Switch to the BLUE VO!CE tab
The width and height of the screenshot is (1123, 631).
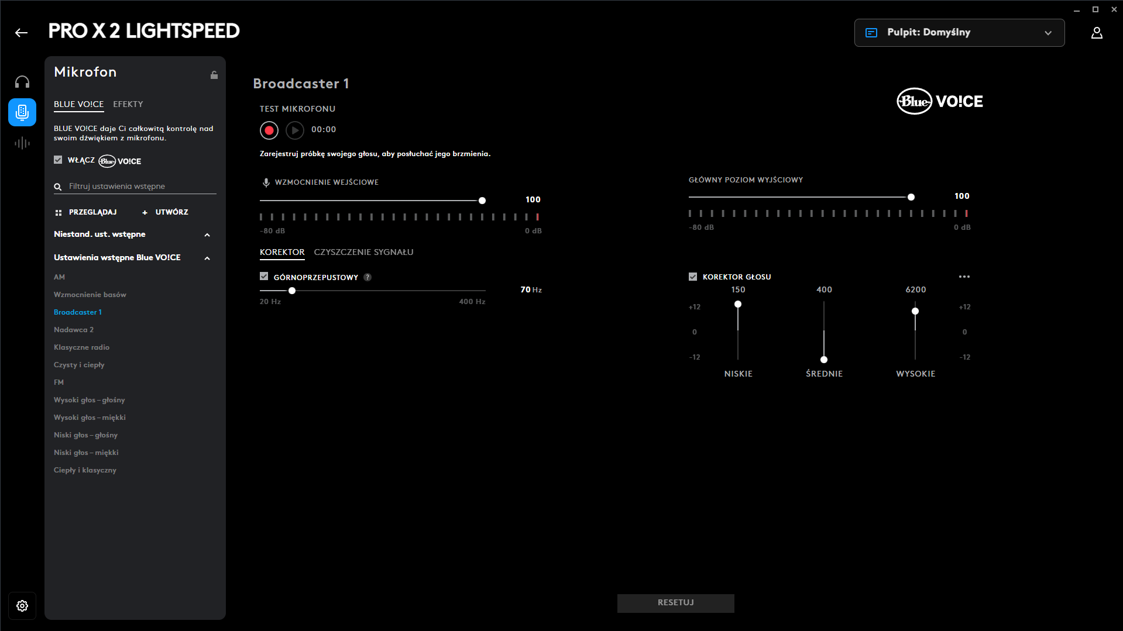tap(78, 104)
